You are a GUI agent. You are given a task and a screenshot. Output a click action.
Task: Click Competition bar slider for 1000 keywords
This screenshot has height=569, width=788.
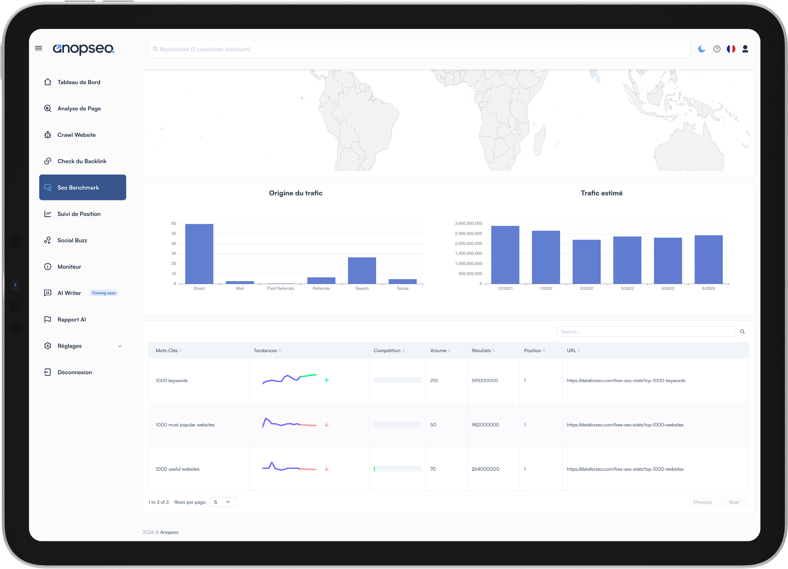point(398,380)
